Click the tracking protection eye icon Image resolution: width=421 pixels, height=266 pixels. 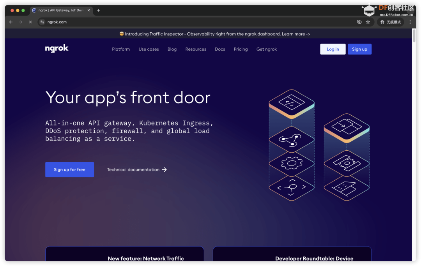(x=359, y=22)
